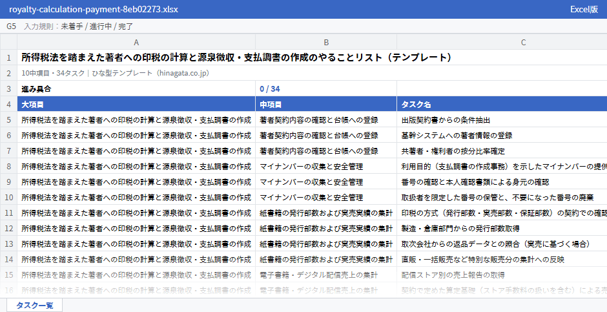
Task: Select row header 15
Action: click(x=8, y=275)
